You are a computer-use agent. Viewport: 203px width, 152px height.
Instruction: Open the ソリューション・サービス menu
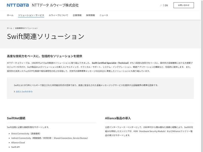[x=31, y=15]
